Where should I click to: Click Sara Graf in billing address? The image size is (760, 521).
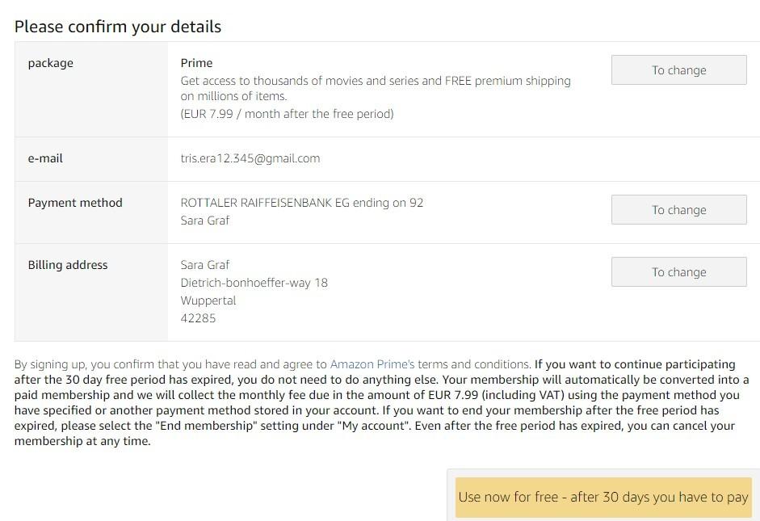[x=205, y=265]
